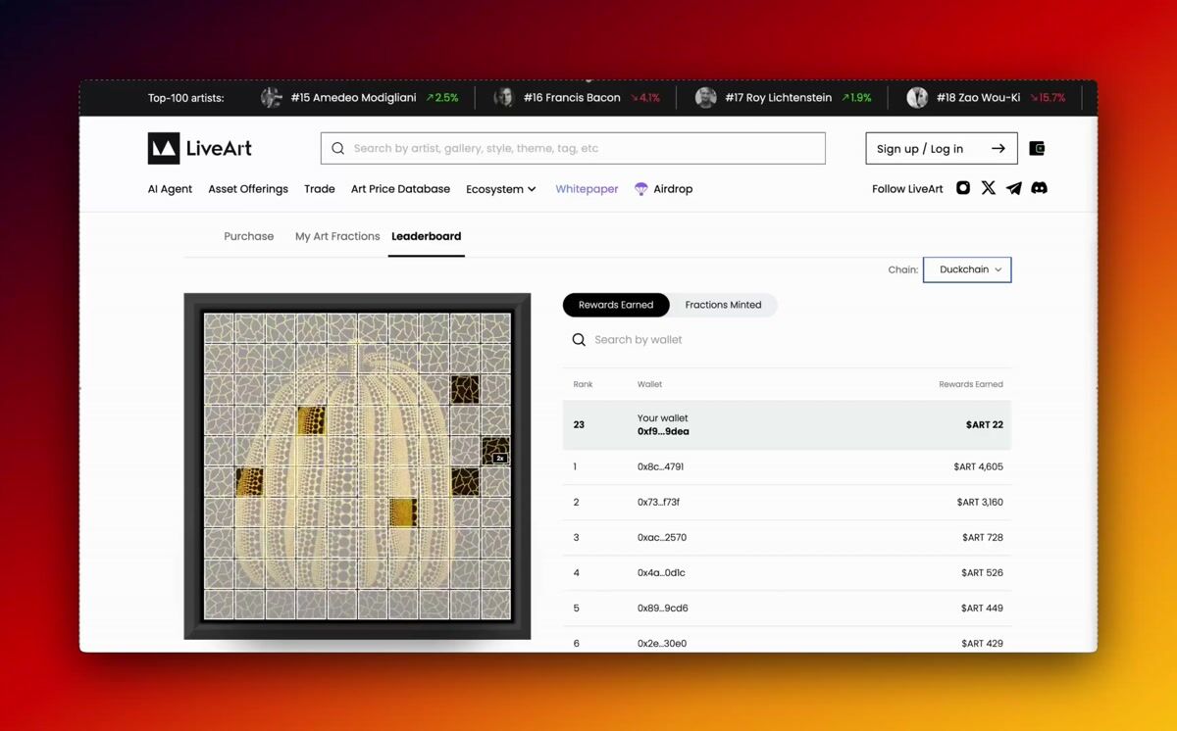Click the $ART 4,605 reward value
Screen dimensions: 1177x731
[x=979, y=467]
